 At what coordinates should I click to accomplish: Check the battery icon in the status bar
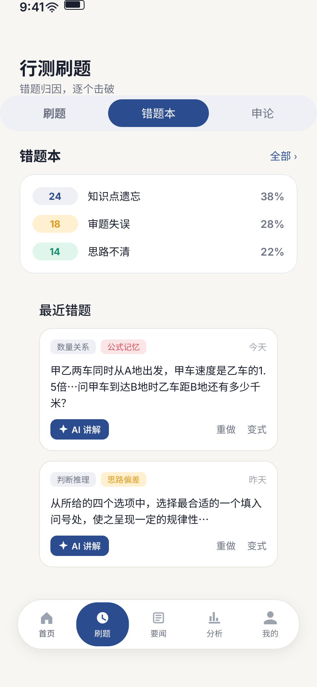74,5
